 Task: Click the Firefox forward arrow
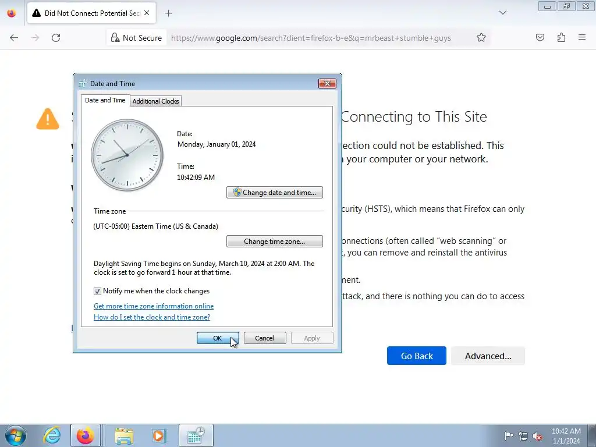(35, 38)
